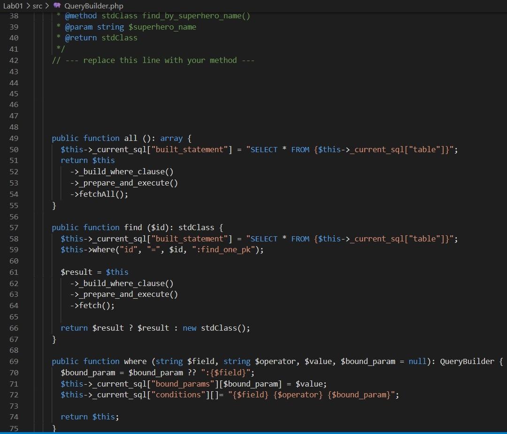Click line number 49 in gutter
This screenshot has width=507, height=434.
click(x=14, y=139)
